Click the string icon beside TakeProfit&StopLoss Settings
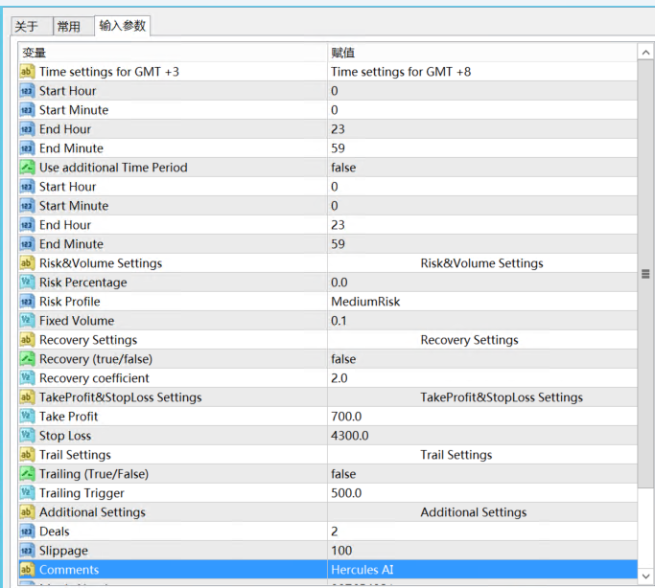 [27, 397]
